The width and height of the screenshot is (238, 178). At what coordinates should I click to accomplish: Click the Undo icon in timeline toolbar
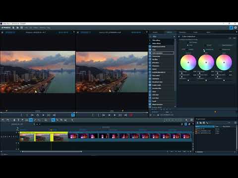coord(3,120)
